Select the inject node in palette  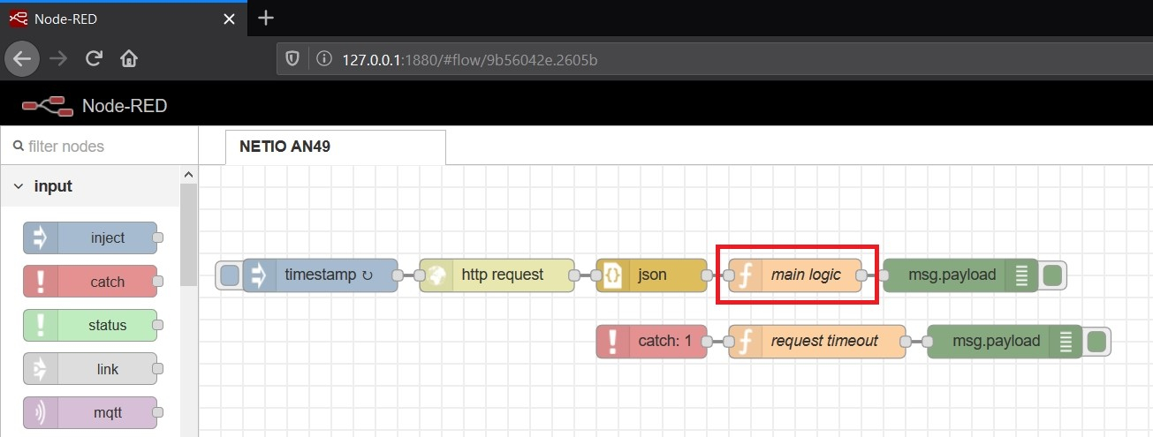pyautogui.click(x=90, y=237)
